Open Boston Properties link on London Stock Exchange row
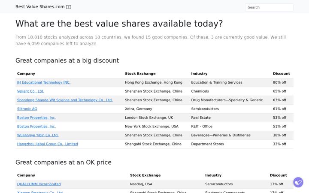 click(x=36, y=118)
